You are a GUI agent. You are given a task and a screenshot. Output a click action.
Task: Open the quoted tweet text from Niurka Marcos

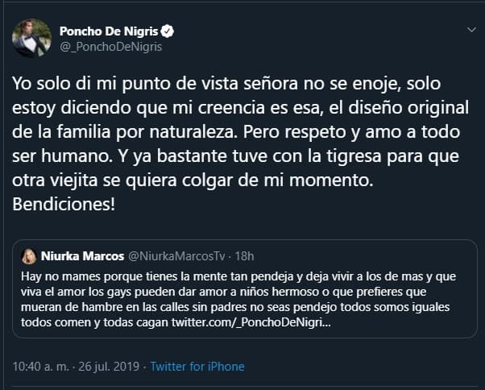238,299
